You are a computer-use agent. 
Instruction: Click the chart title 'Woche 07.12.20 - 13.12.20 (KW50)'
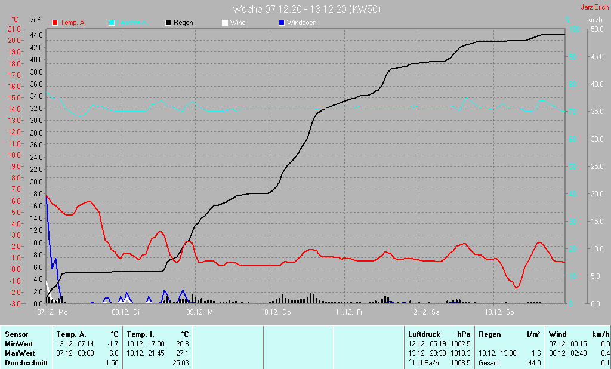click(x=306, y=9)
